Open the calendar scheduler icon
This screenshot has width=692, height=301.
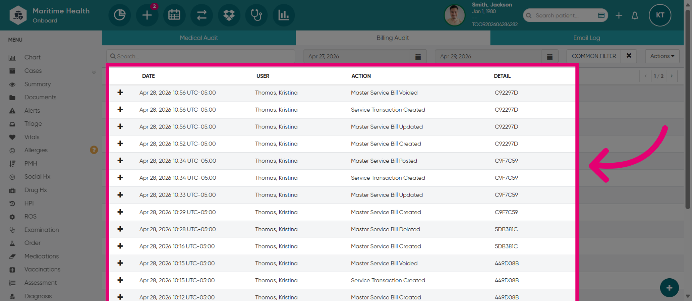[174, 15]
